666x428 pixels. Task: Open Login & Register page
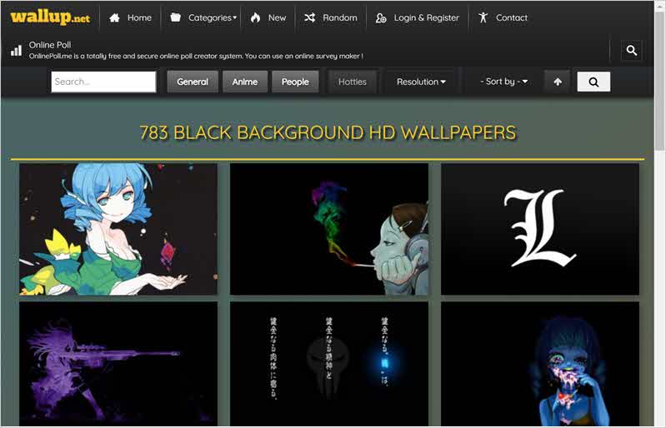(x=427, y=17)
